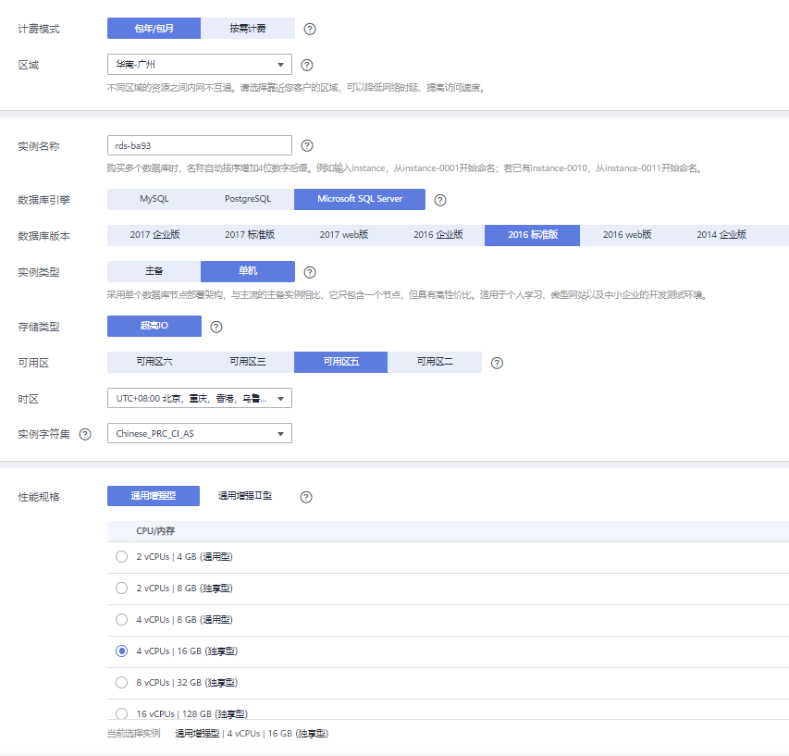789x756 pixels.
Task: Select the 2017 企业版 database version
Action: pos(154,235)
